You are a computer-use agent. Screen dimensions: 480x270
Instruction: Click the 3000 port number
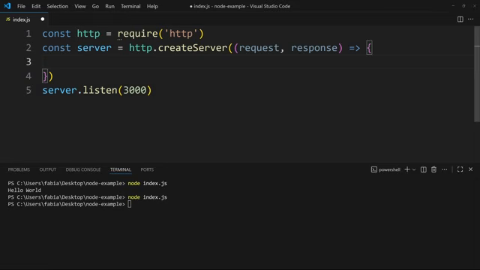(135, 90)
